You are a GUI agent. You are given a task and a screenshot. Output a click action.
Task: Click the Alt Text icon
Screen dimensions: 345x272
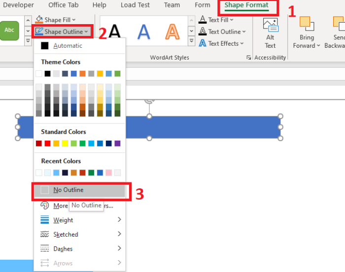271,25
